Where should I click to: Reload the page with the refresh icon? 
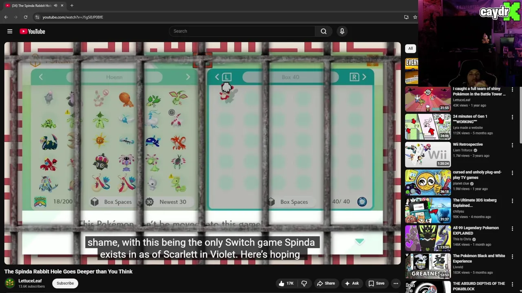pyautogui.click(x=25, y=17)
